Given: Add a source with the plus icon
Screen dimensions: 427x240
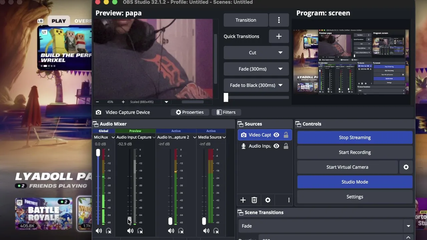Looking at the screenshot, I should click(x=243, y=200).
